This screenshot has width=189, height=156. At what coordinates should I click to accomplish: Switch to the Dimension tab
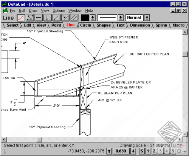[140, 25]
